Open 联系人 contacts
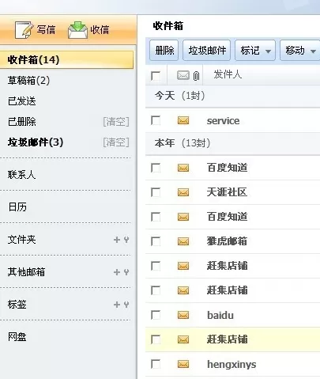 click(x=21, y=175)
